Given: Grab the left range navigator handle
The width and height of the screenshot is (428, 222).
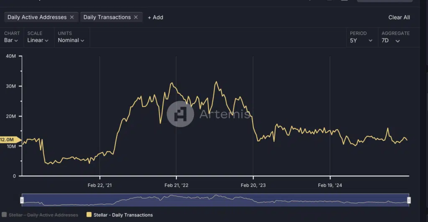Looking at the screenshot, I should 22,200.
